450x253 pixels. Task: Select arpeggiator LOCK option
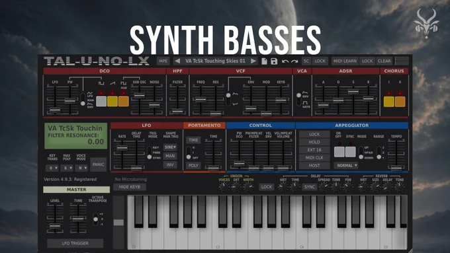pos(314,134)
